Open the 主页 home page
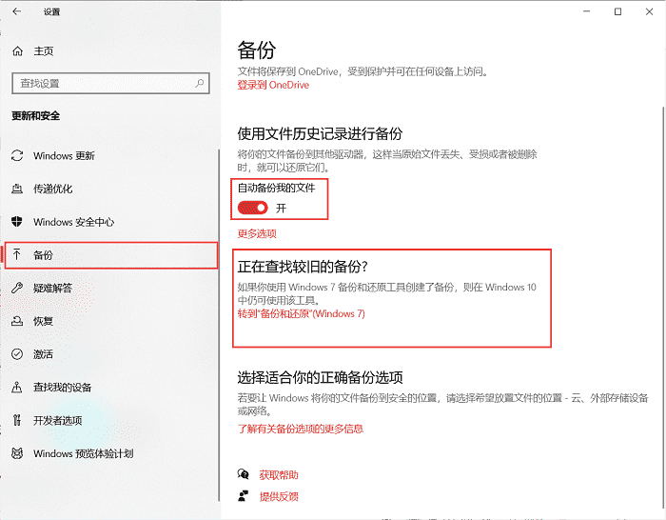Image resolution: width=666 pixels, height=520 pixels. tap(44, 51)
